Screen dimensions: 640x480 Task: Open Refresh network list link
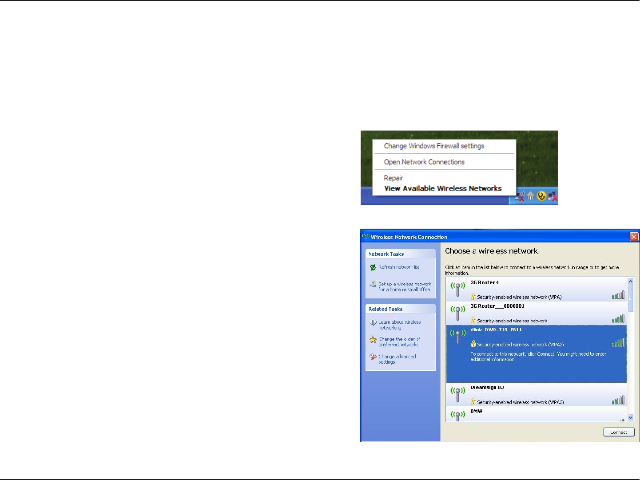point(399,267)
